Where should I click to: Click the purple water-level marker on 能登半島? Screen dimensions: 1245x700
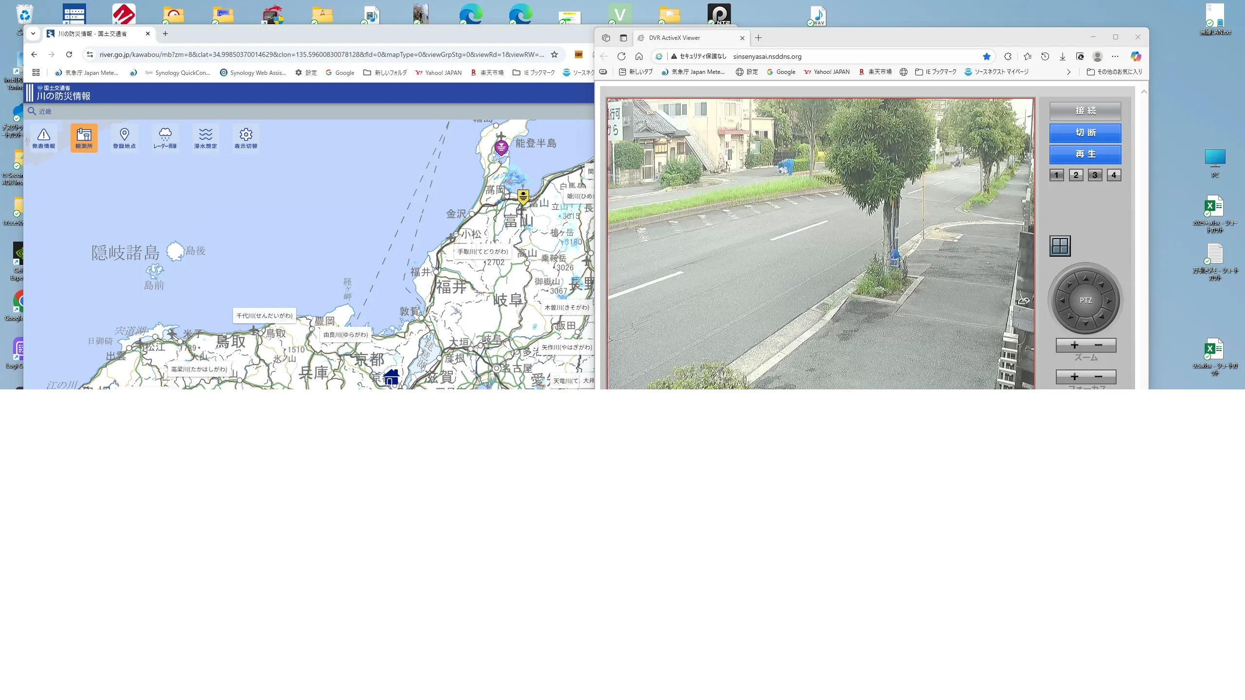click(501, 147)
